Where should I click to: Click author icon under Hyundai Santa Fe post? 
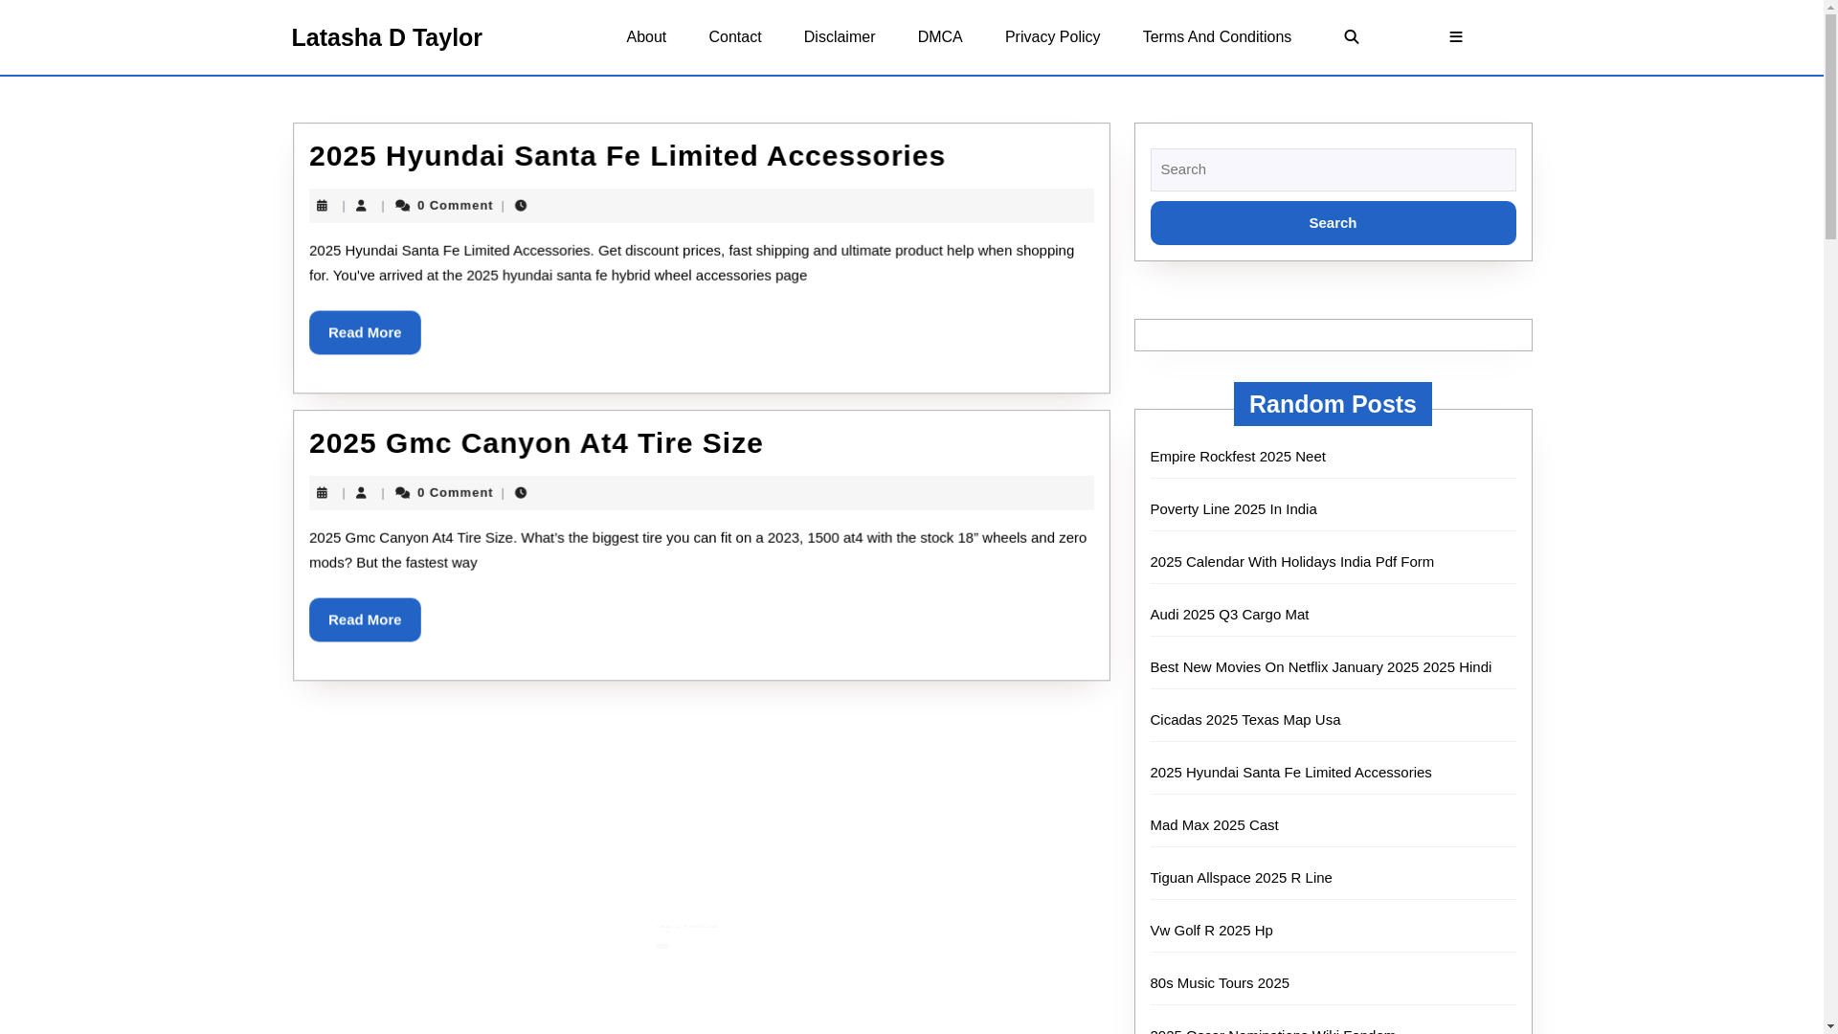click(361, 206)
